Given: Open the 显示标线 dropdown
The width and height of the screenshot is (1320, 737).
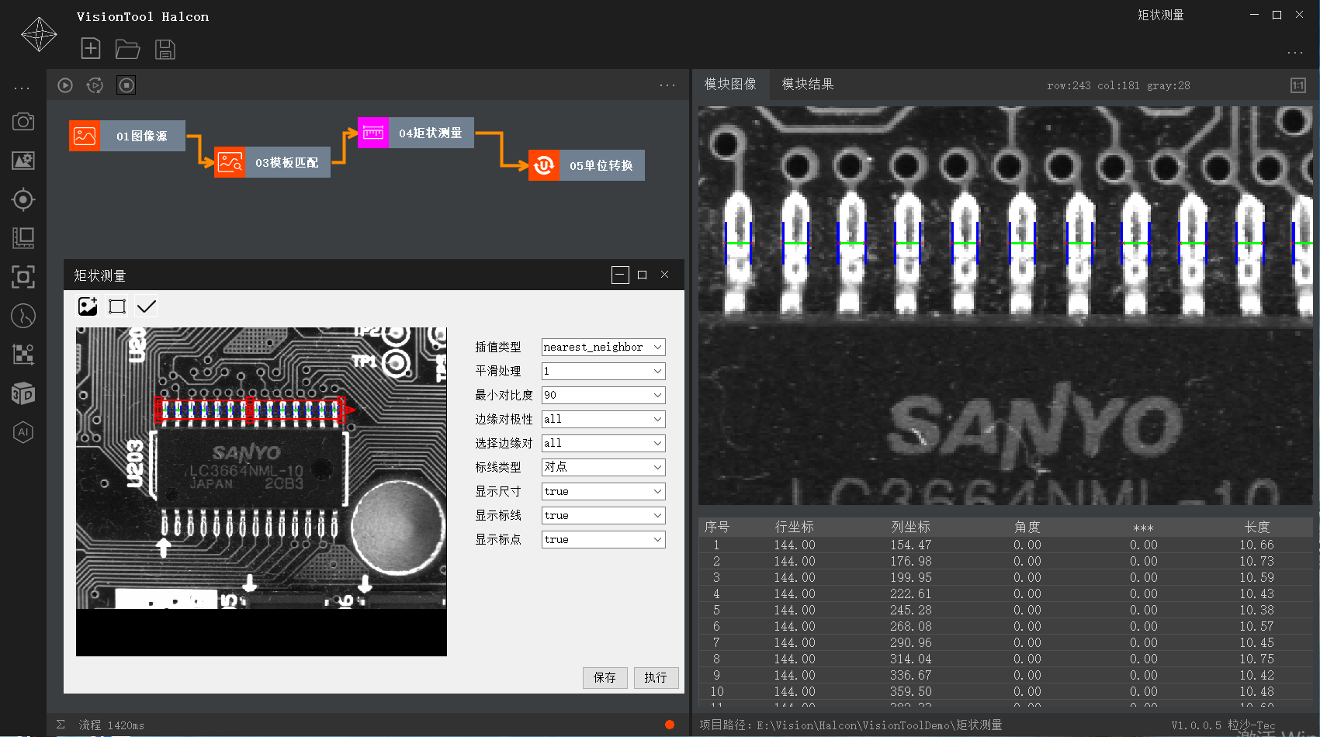Looking at the screenshot, I should 603,515.
